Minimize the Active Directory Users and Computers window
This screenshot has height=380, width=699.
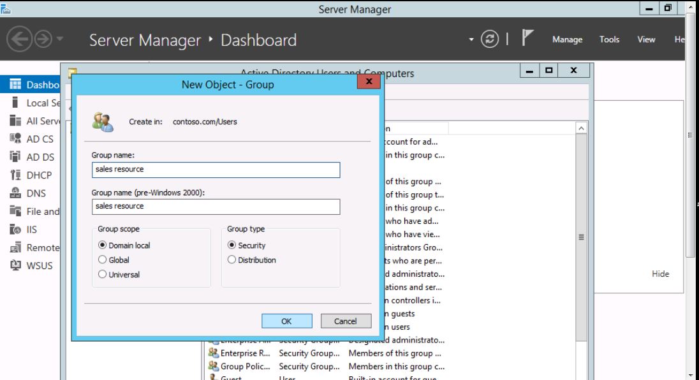point(529,70)
